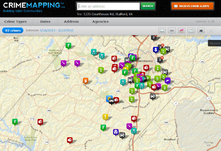
Task: Click the 82 crimes count badge
Action: coord(13,30)
